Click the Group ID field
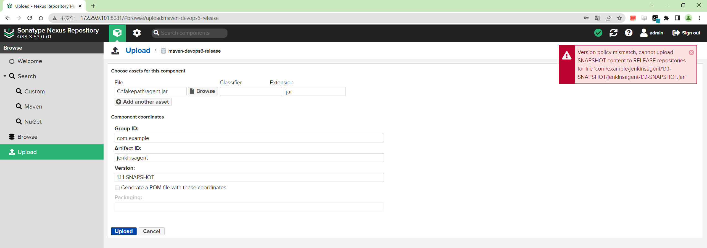 point(249,138)
